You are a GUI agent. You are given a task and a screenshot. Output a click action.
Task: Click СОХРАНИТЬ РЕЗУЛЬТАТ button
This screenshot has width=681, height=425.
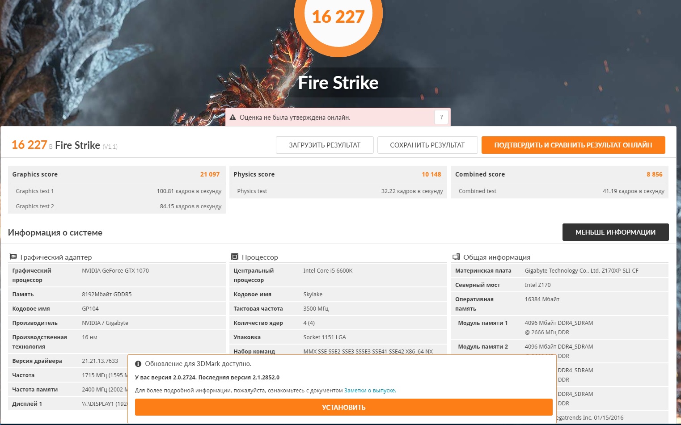click(427, 145)
